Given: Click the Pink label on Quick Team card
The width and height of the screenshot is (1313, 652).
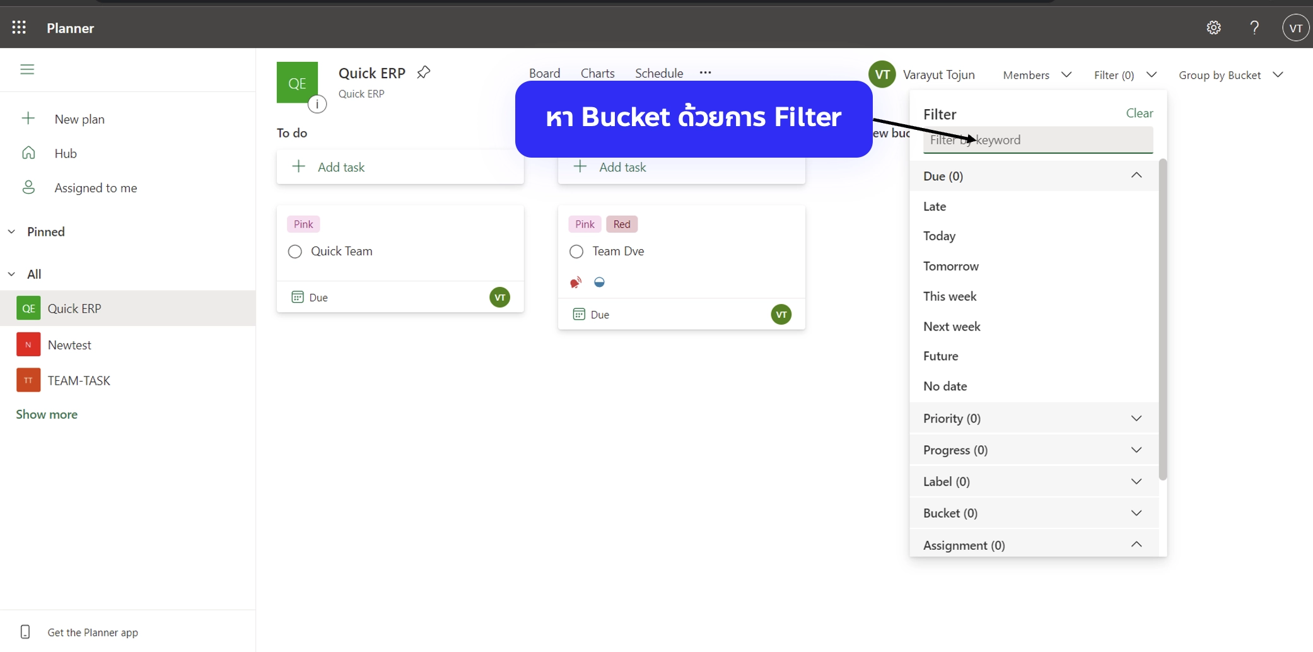Looking at the screenshot, I should (303, 224).
